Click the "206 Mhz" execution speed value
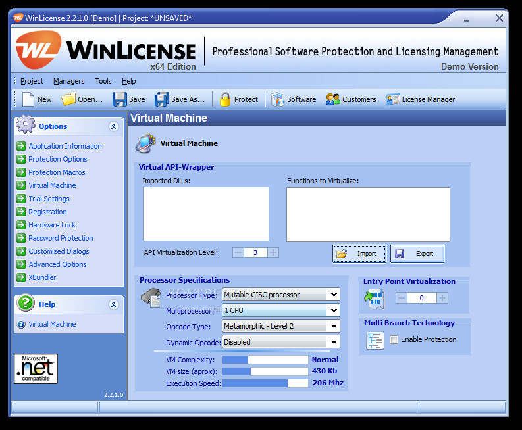The height and width of the screenshot is (430, 522). pos(328,383)
